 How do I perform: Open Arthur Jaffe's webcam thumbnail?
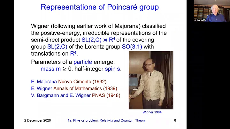(212, 11)
